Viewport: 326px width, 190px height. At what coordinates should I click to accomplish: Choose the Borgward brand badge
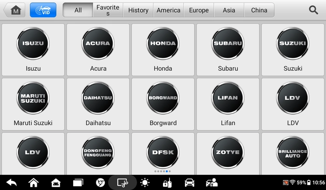point(163,98)
